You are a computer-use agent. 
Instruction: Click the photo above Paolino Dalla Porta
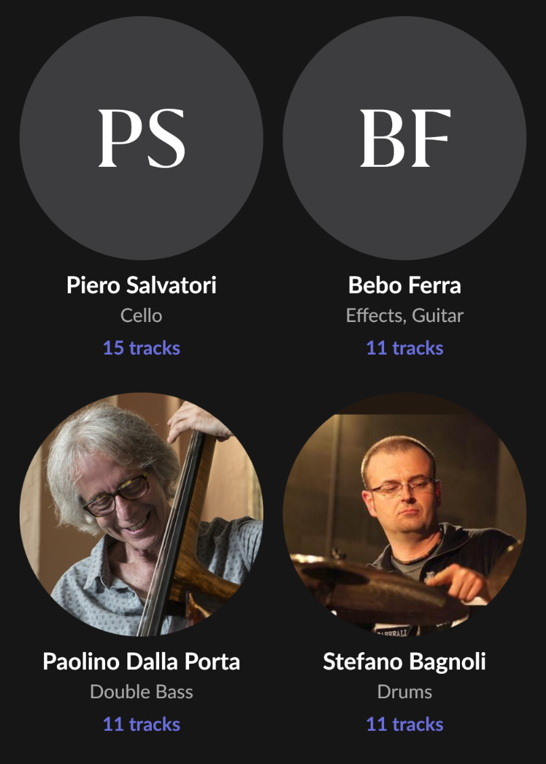coord(142,514)
